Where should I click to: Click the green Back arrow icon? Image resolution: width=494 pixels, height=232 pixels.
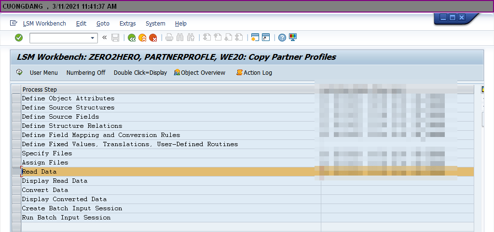[132, 38]
